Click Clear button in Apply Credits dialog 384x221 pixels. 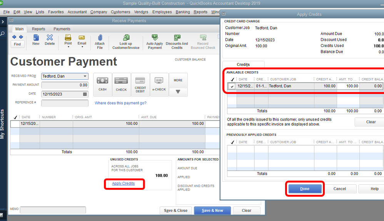(369, 122)
